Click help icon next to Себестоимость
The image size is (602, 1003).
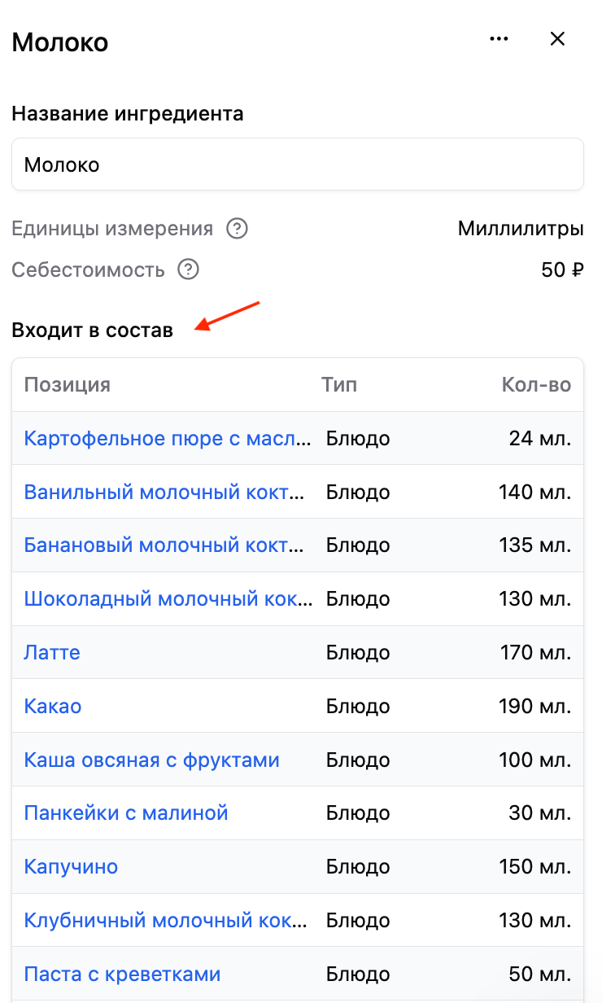(x=188, y=269)
